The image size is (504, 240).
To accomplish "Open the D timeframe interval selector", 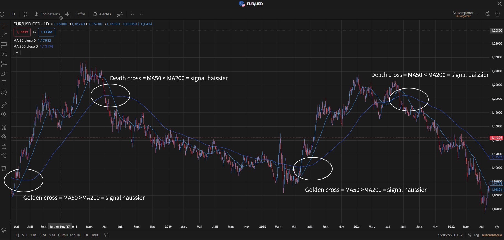I will click(14, 14).
